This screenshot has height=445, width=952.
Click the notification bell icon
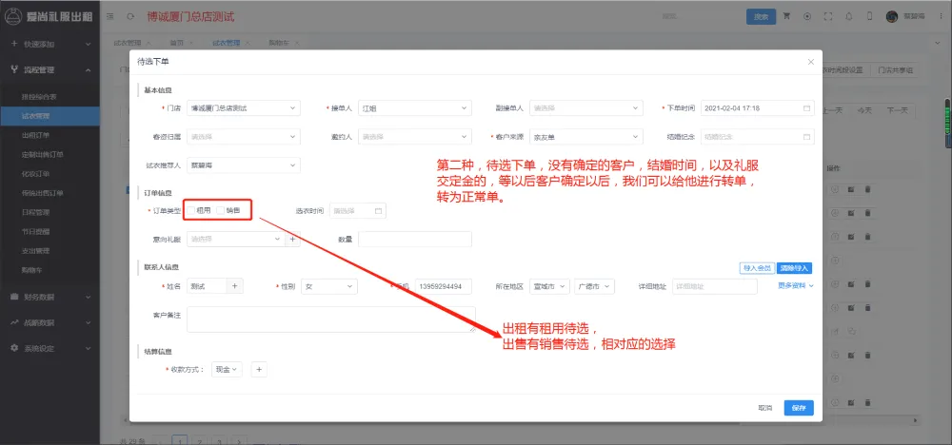[847, 16]
